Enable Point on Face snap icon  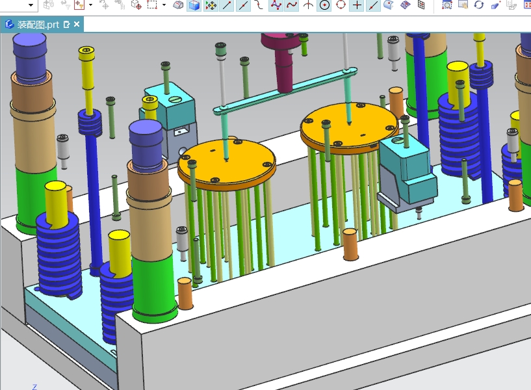(x=389, y=5)
